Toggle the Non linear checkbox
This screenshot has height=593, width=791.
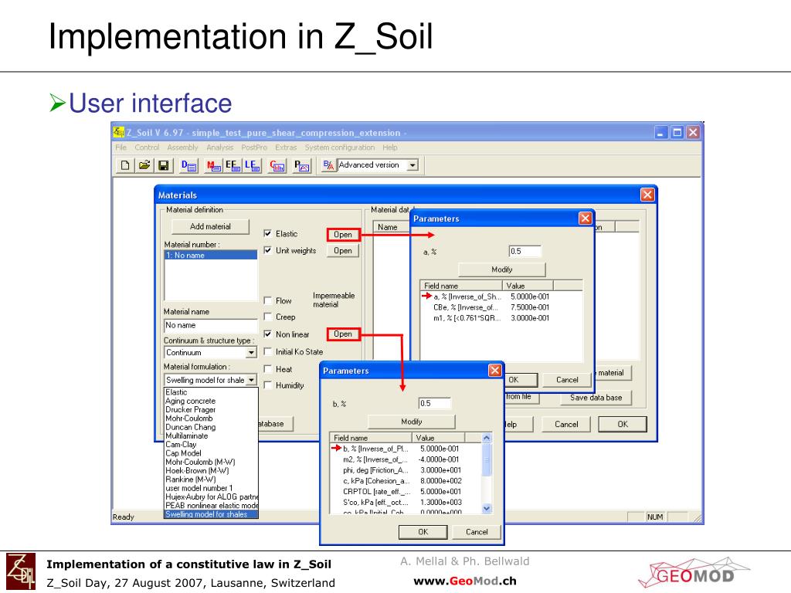click(x=268, y=334)
